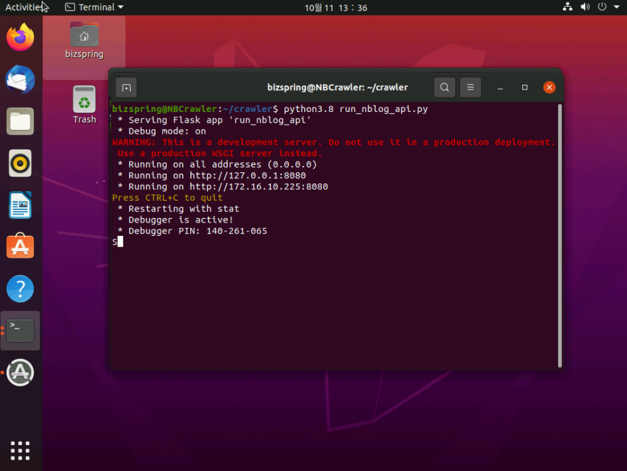Open the terminal hamburger menu
627x471 pixels.
470,87
